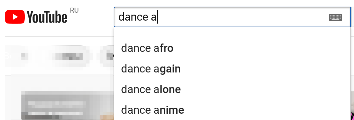Screen dimensions: 354x120
Task: Select the 'dance afro' suggestion
Action: coord(232,48)
